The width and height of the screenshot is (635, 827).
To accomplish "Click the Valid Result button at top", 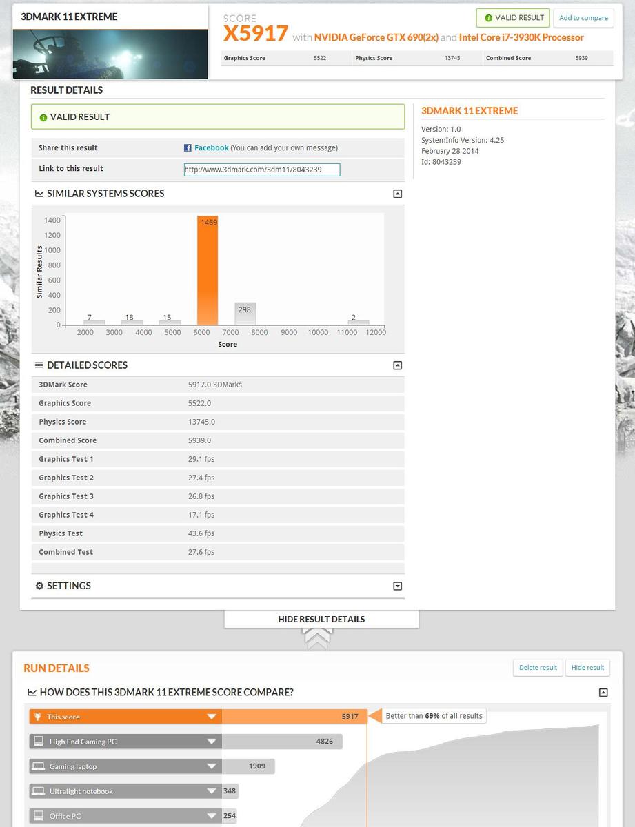I will pos(512,18).
